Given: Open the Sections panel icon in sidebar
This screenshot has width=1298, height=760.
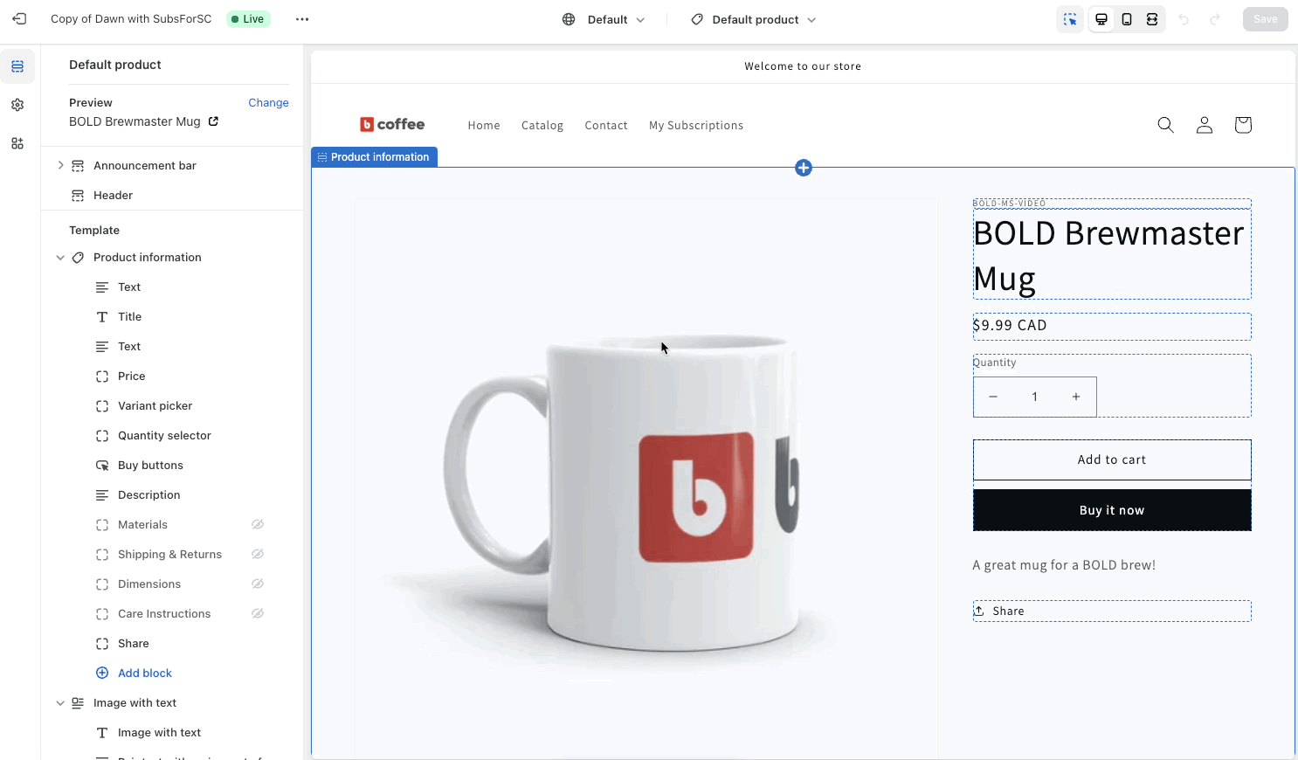Looking at the screenshot, I should click(17, 66).
